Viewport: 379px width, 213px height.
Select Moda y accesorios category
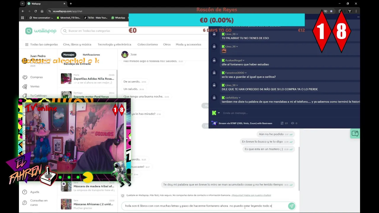[x=188, y=44]
